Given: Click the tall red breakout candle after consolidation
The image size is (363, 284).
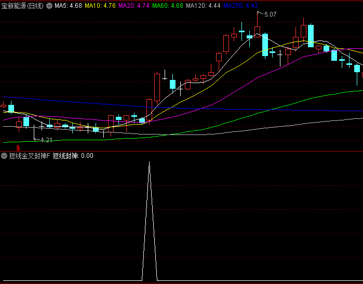Looking at the screenshot, I should click(x=157, y=87).
